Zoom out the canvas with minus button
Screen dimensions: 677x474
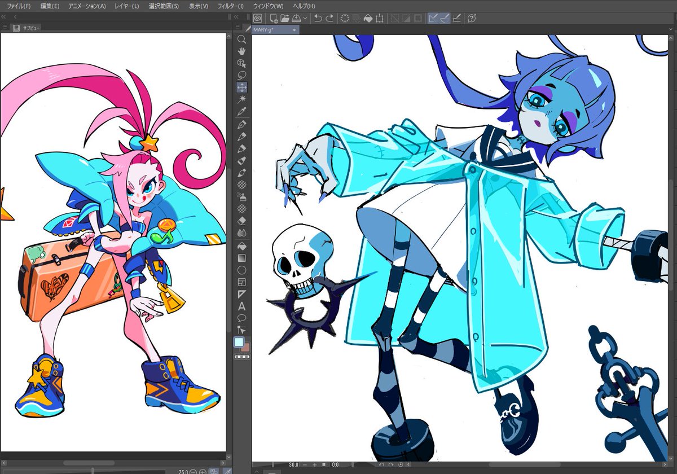[305, 465]
